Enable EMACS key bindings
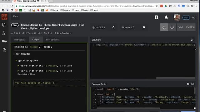The height and width of the screenshot is (112, 200). click(x=190, y=27)
